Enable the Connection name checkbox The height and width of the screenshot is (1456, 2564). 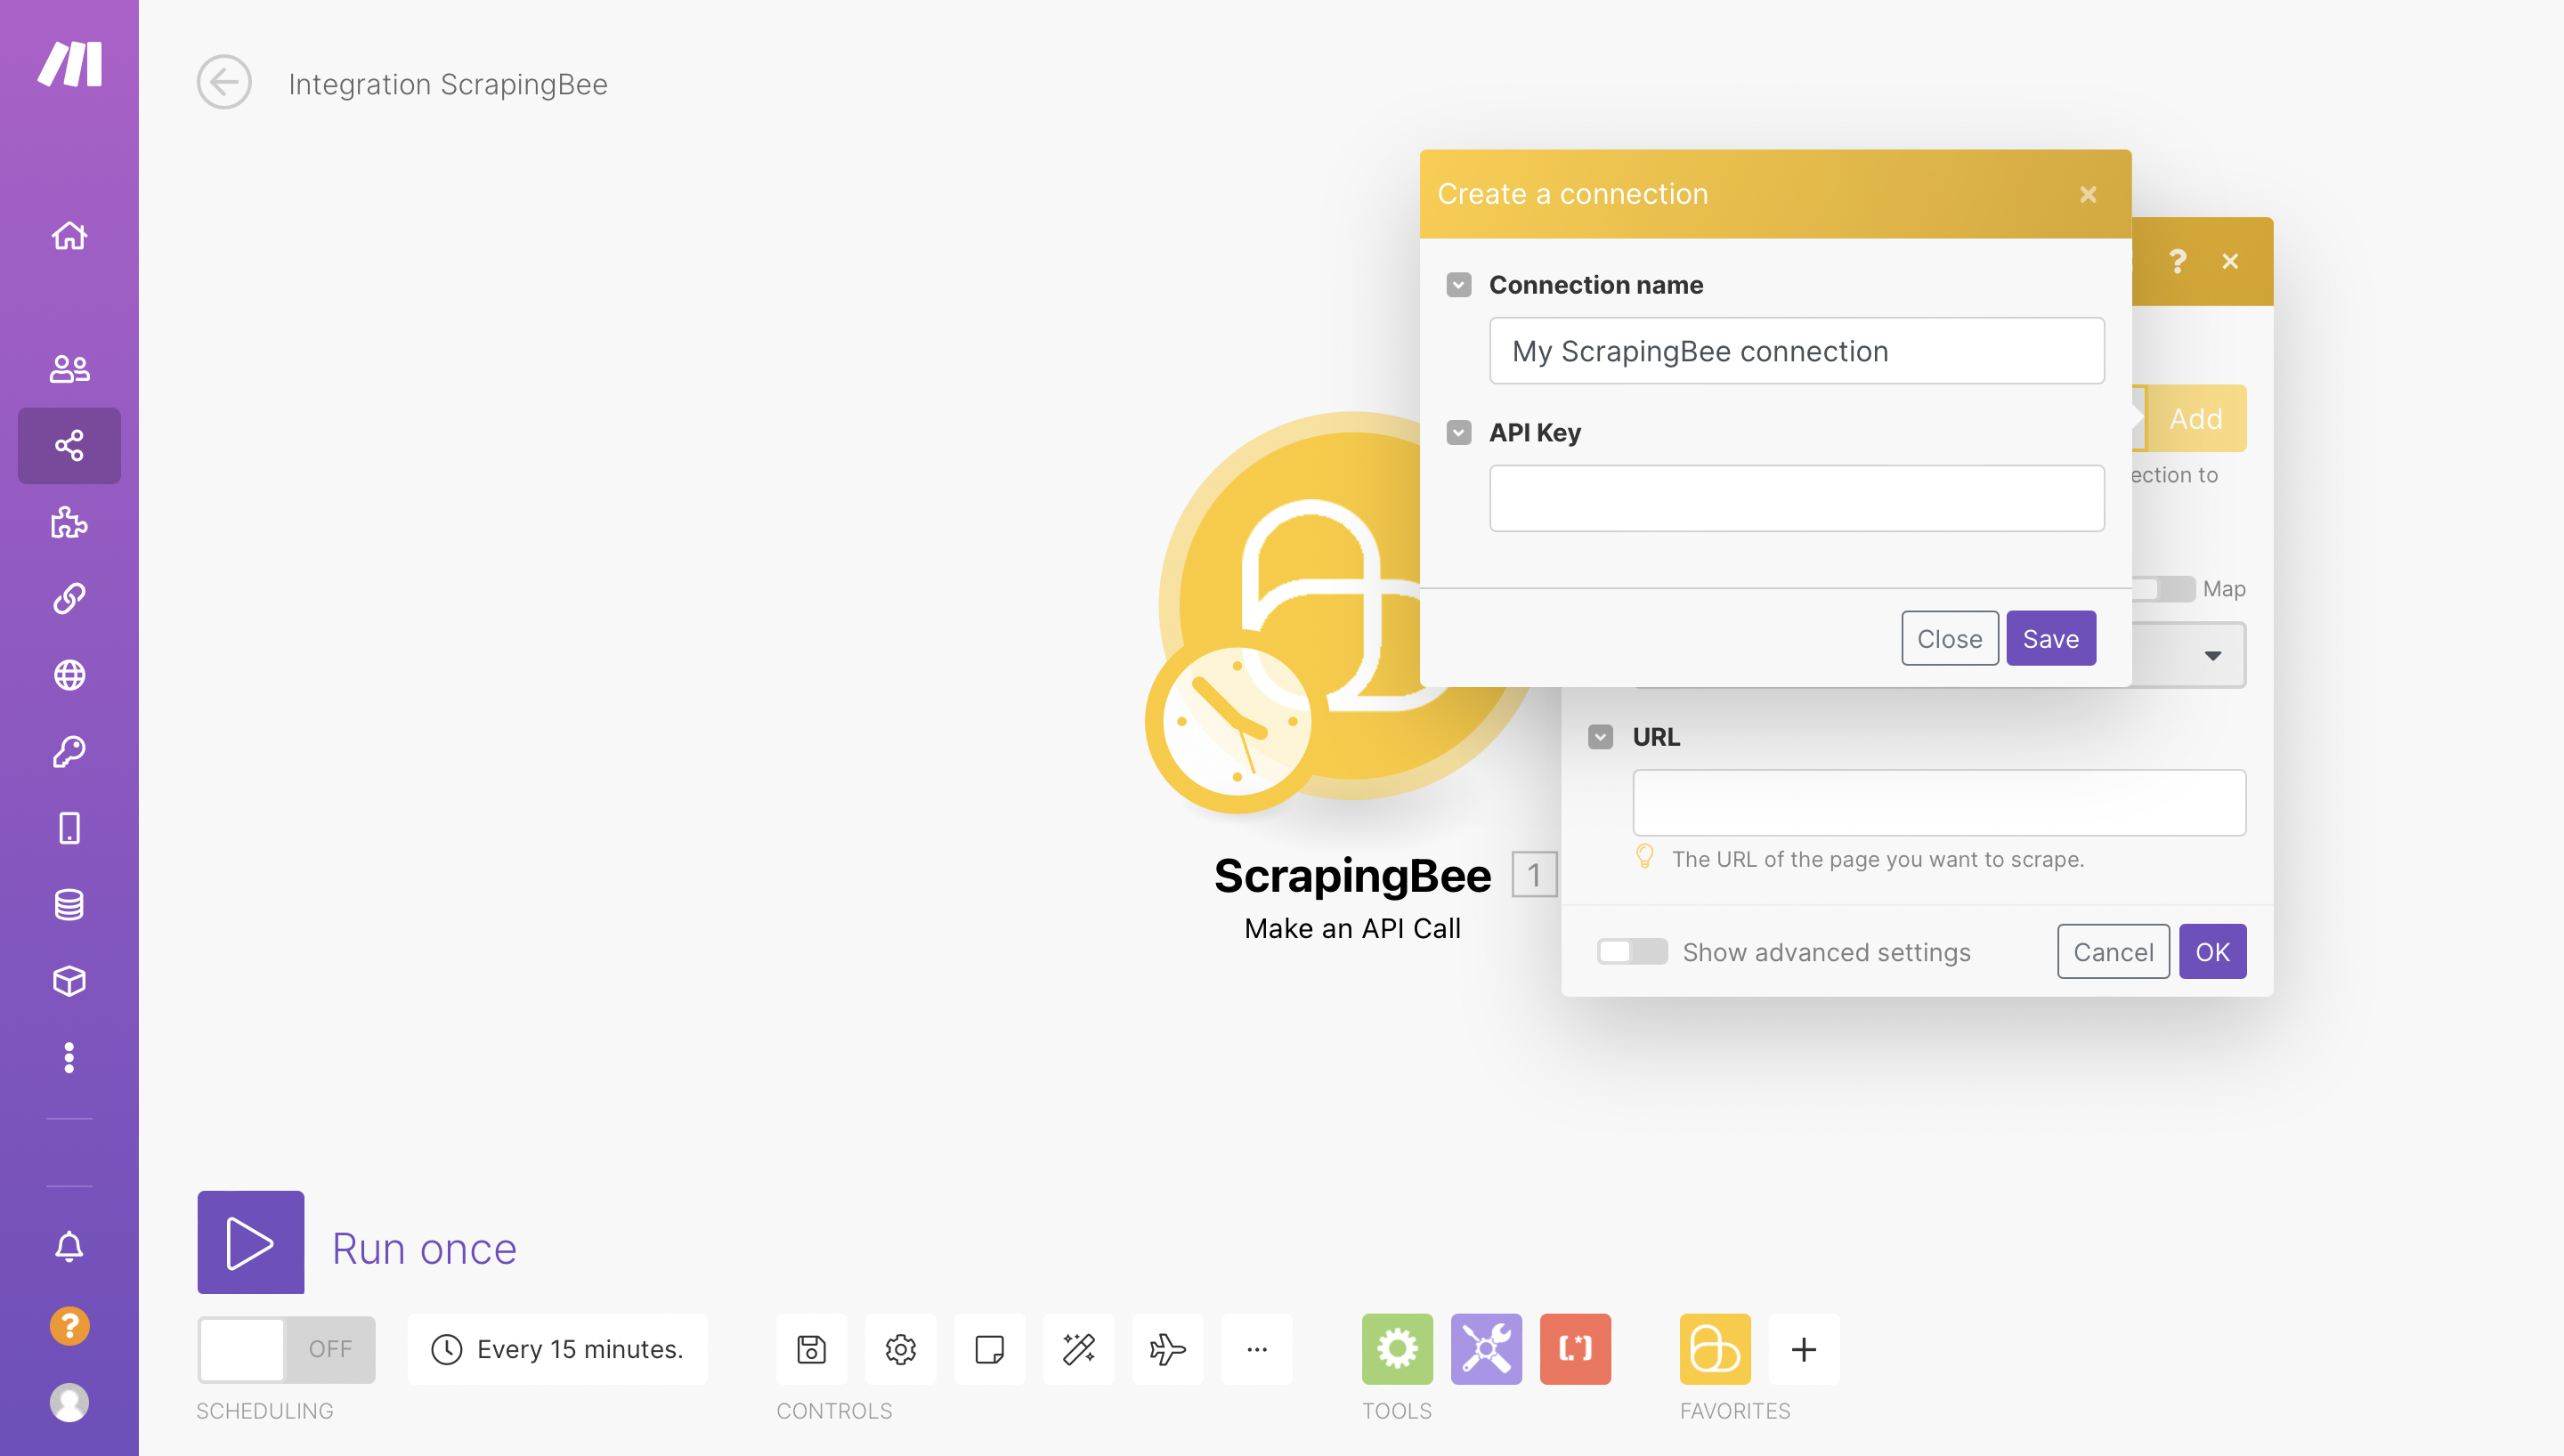click(x=1460, y=283)
